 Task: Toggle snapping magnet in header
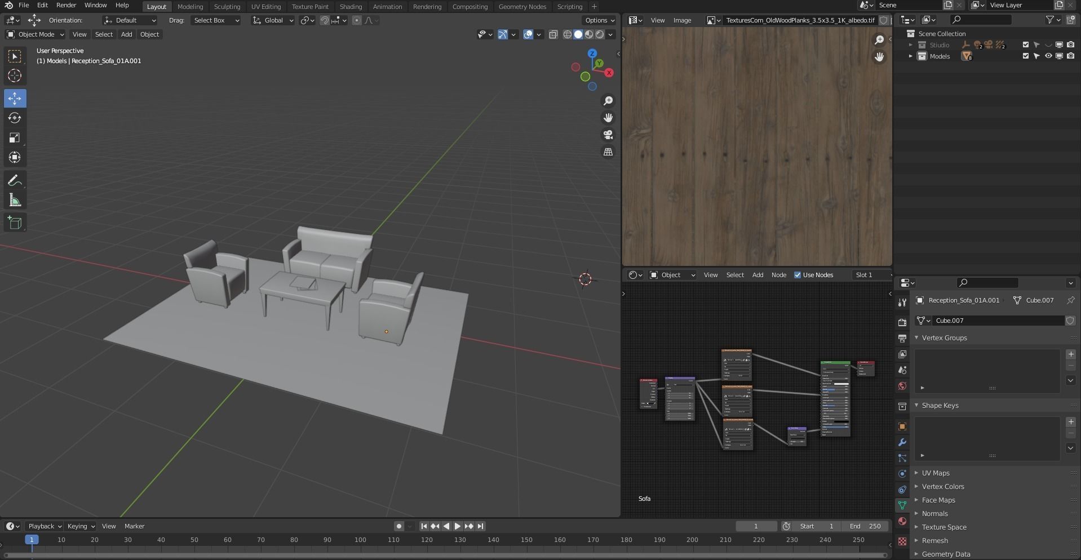click(x=325, y=20)
